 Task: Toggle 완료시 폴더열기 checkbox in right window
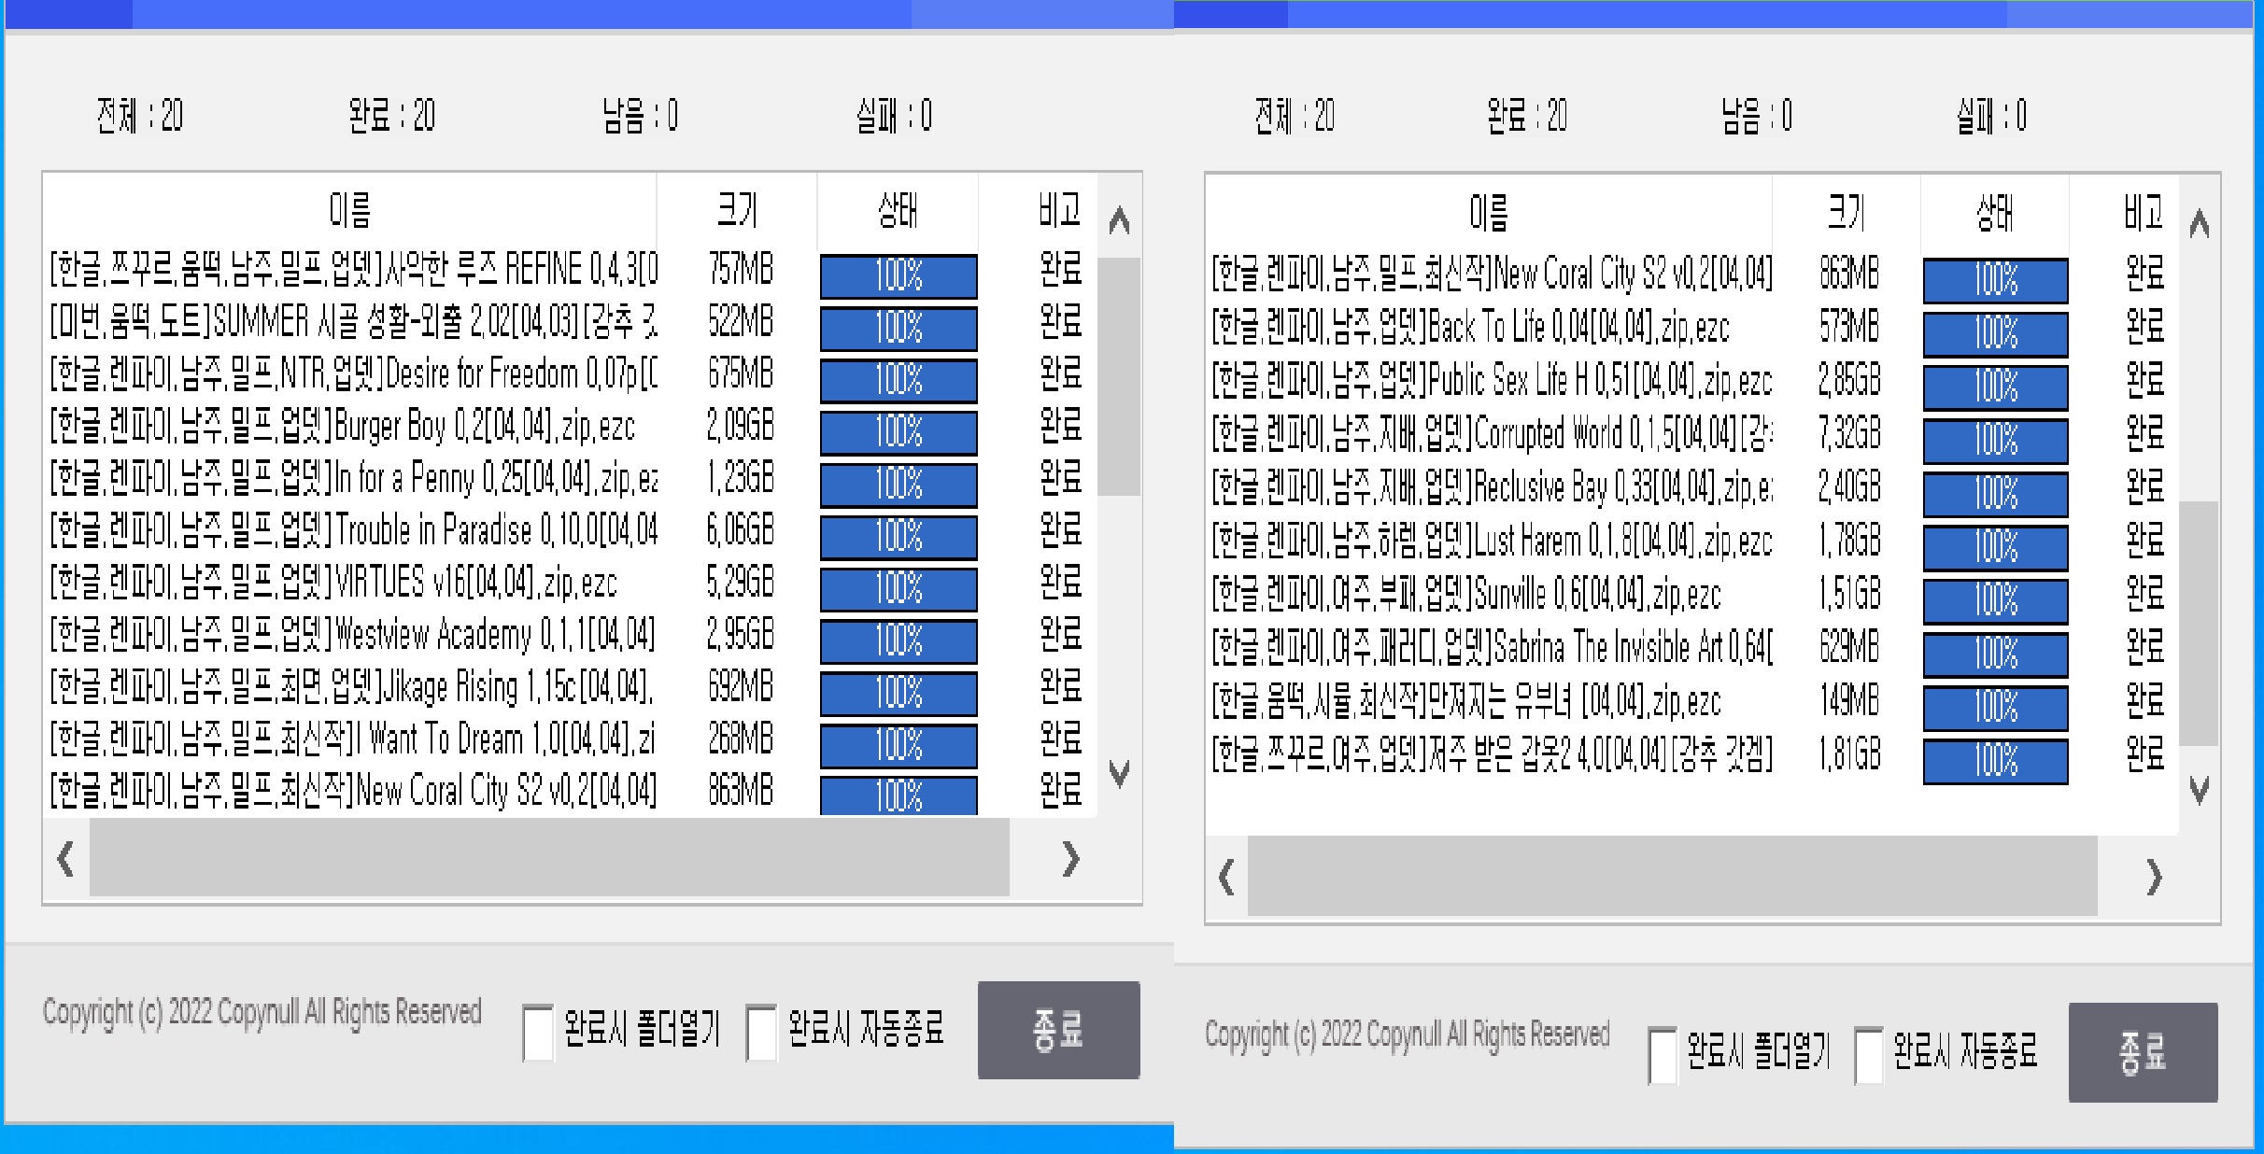[1663, 1055]
